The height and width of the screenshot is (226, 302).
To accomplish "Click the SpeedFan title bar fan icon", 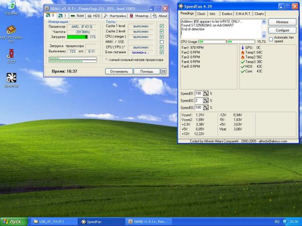I will 181,6.
